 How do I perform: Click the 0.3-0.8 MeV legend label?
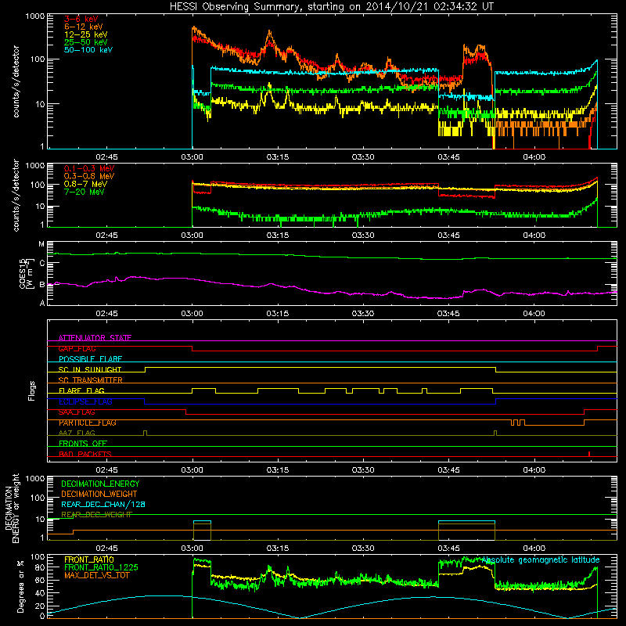coord(89,176)
